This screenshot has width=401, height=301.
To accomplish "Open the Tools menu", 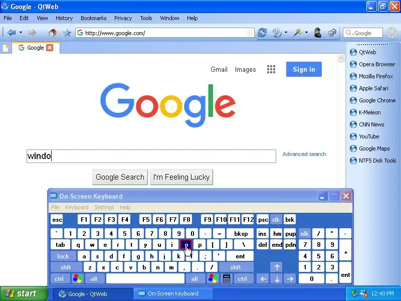I will pyautogui.click(x=146, y=18).
